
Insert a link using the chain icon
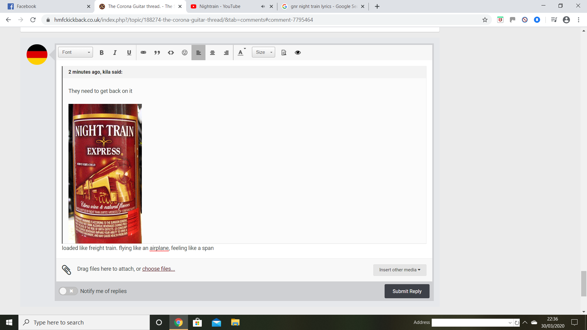[143, 53]
